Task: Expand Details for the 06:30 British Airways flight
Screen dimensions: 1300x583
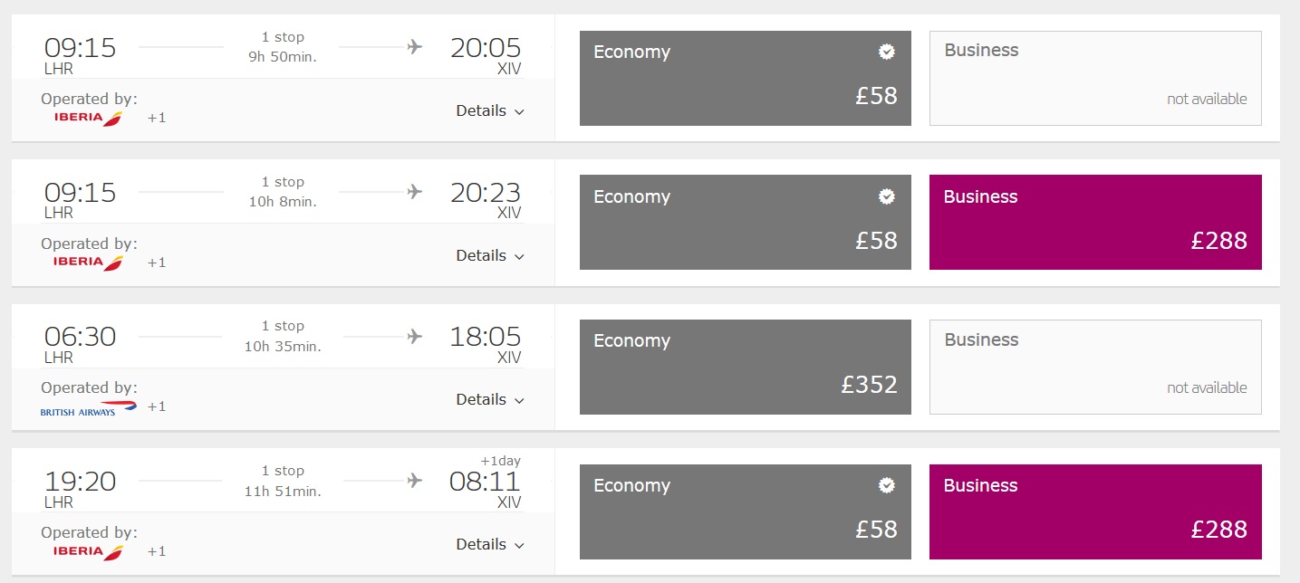Action: 490,400
